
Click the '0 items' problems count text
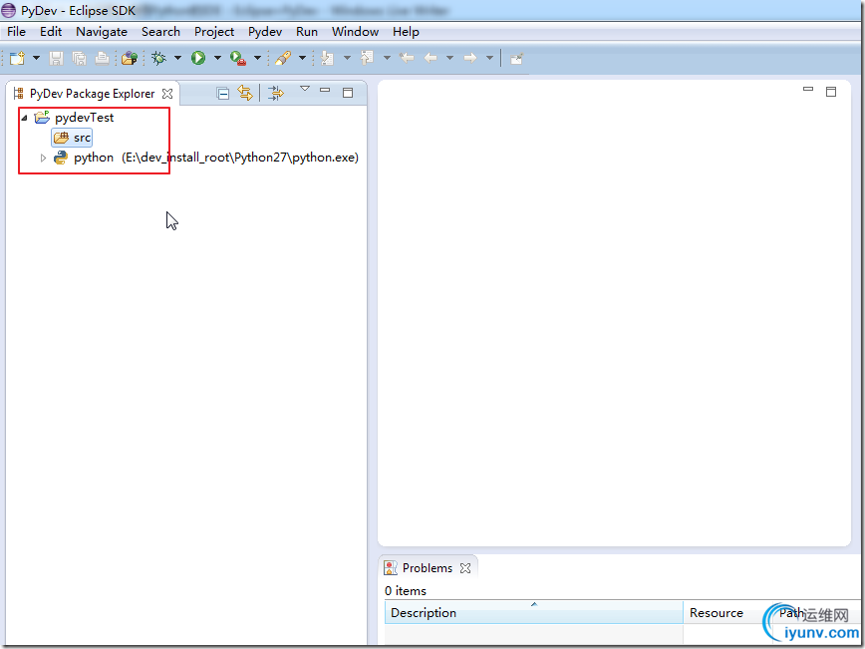(406, 591)
